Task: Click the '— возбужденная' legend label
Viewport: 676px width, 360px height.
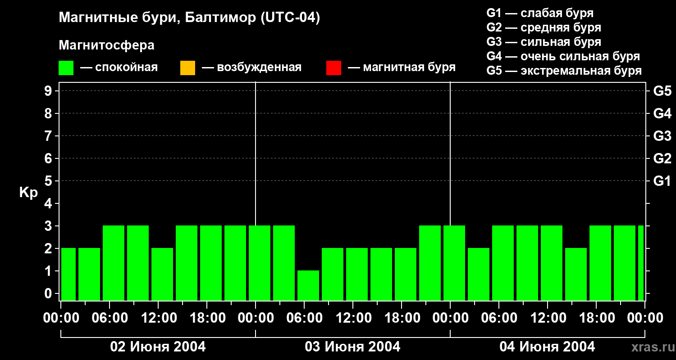Action: 252,67
